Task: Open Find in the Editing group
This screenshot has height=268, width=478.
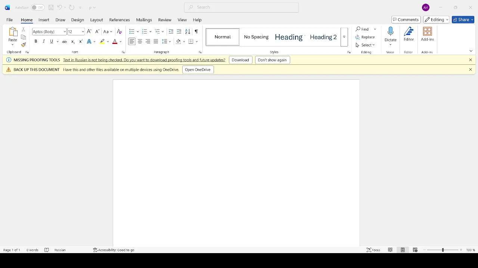Action: (x=362, y=29)
